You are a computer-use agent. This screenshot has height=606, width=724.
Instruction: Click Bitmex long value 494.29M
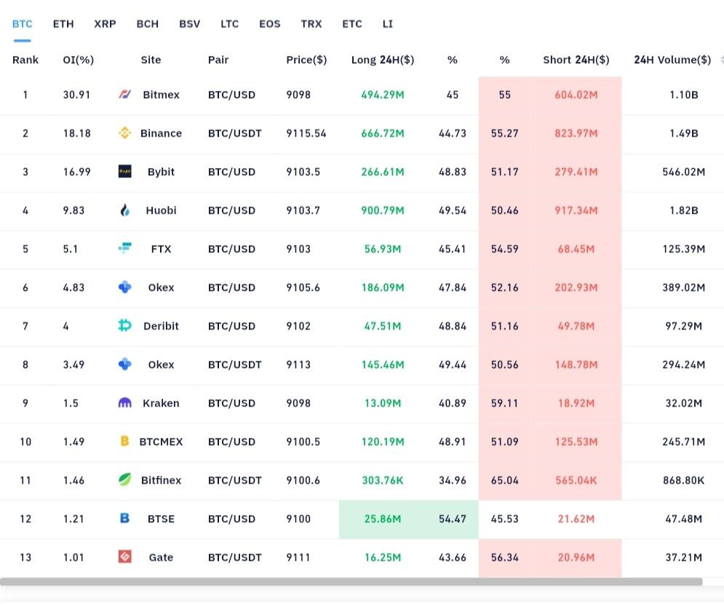pos(383,95)
